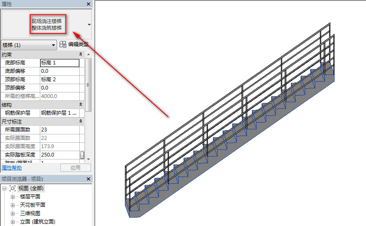This screenshot has height=226, width=366.
Task: Collapse the 尺寸标注 dimensions section
Action: pos(81,121)
